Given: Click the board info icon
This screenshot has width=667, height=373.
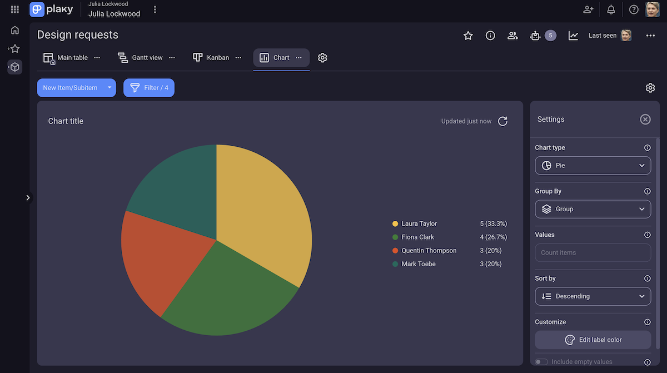Looking at the screenshot, I should tap(490, 35).
